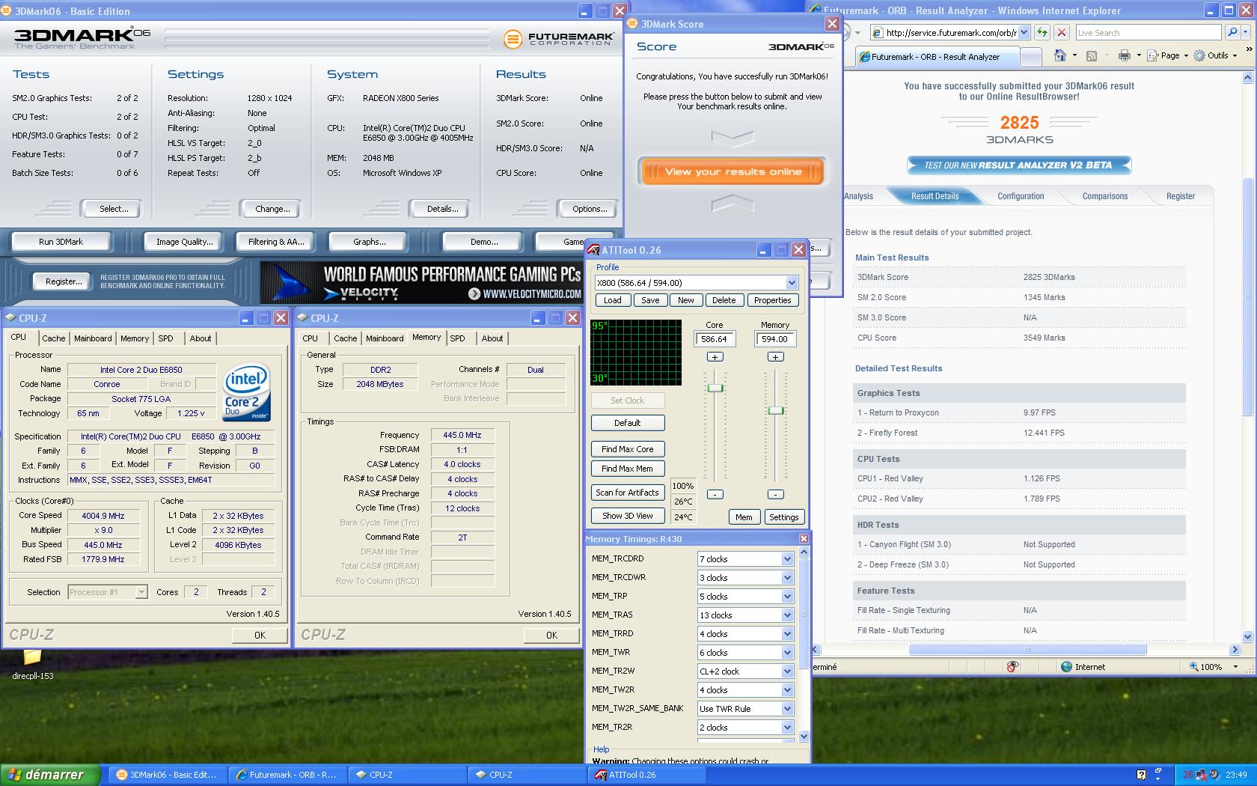Click the zoom magnifier icon showing 100%
The image size is (1257, 786).
[1193, 666]
